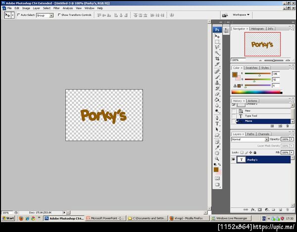This screenshot has height=232, width=297.
Task: Switch to the Swatches tab
Action: 251,68
